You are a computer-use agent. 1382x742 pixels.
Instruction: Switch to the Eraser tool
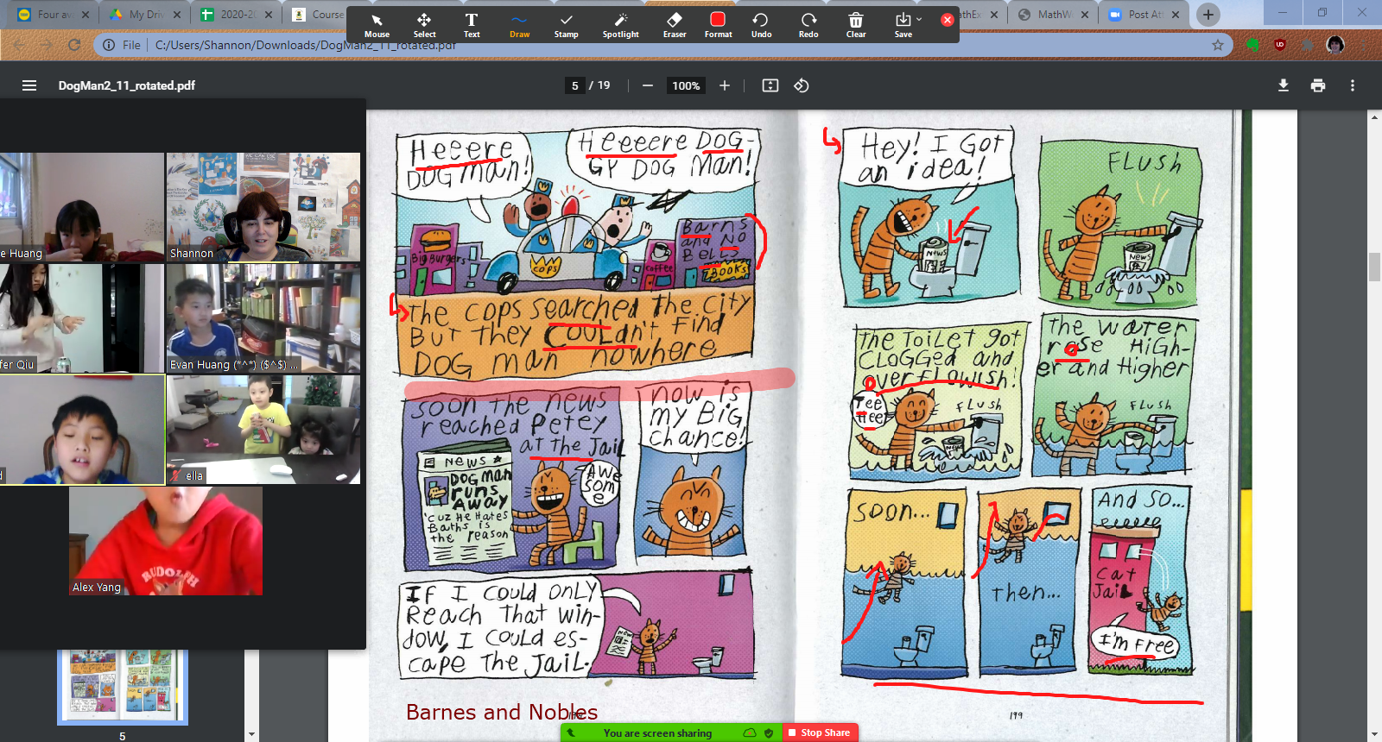(x=675, y=25)
